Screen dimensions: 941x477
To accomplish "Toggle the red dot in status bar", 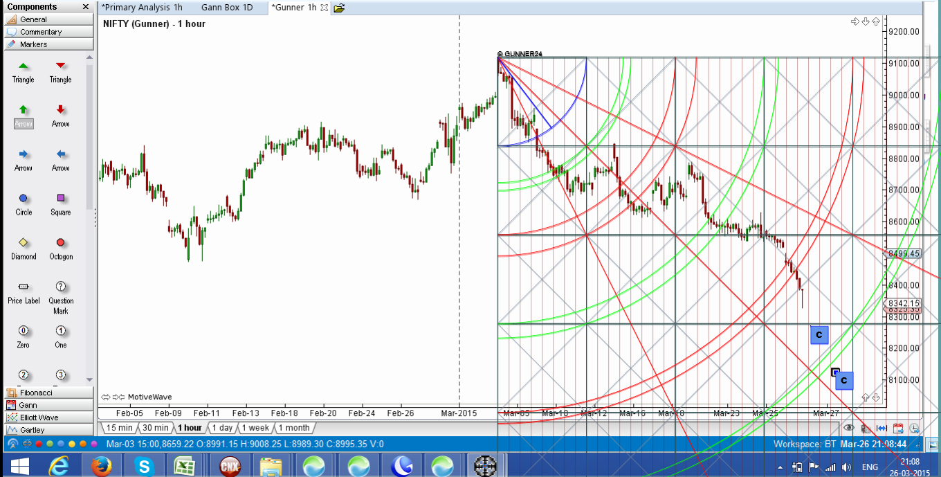I will coord(39,444).
